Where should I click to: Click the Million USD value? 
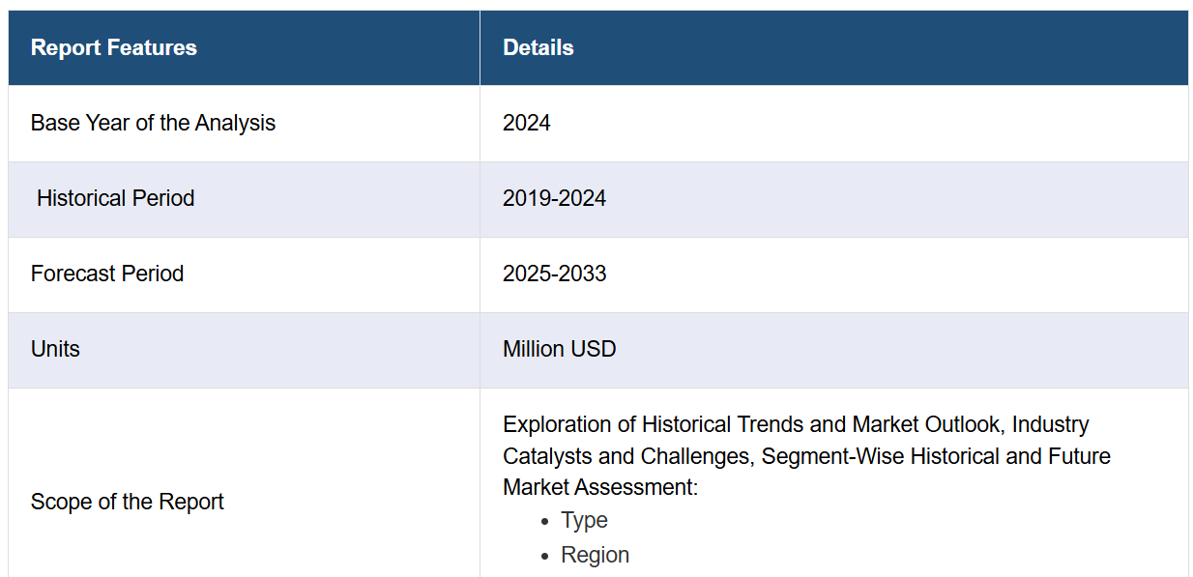pyautogui.click(x=559, y=350)
